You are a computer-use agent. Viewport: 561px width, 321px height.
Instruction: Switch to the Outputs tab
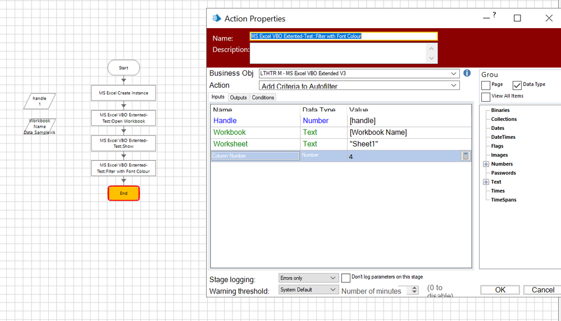(238, 98)
